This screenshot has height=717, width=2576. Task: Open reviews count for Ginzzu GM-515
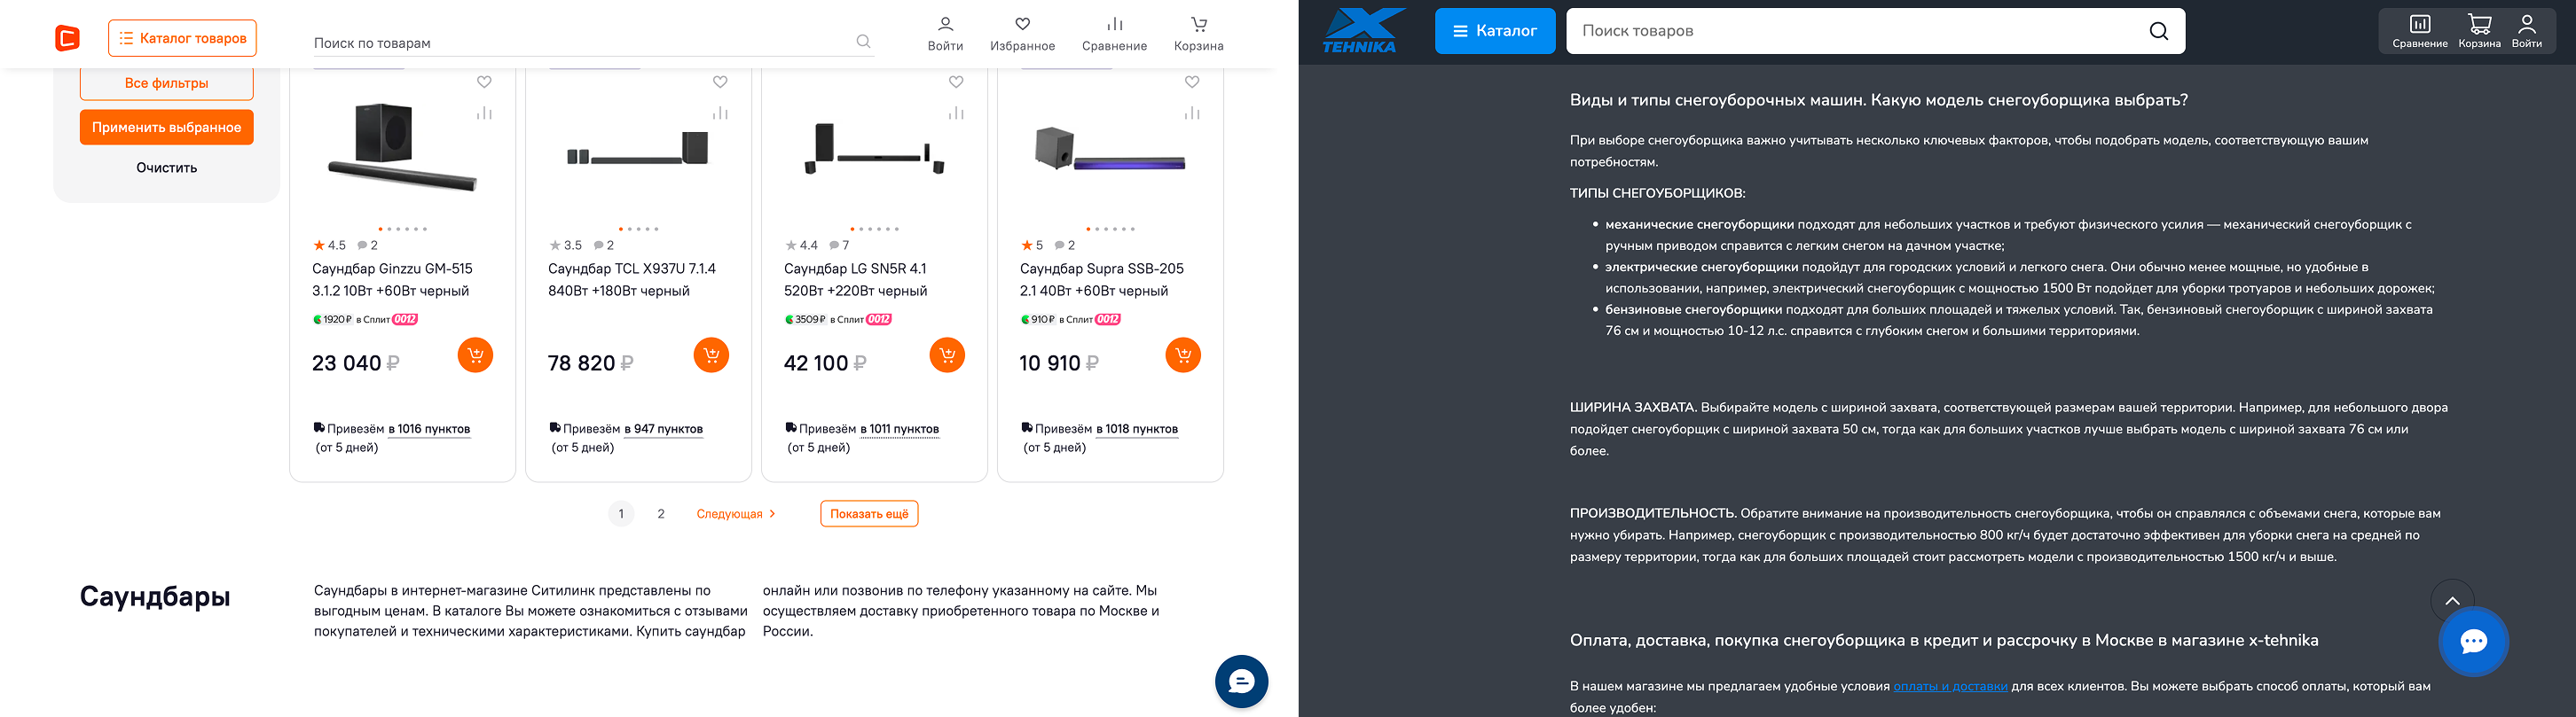tap(367, 245)
